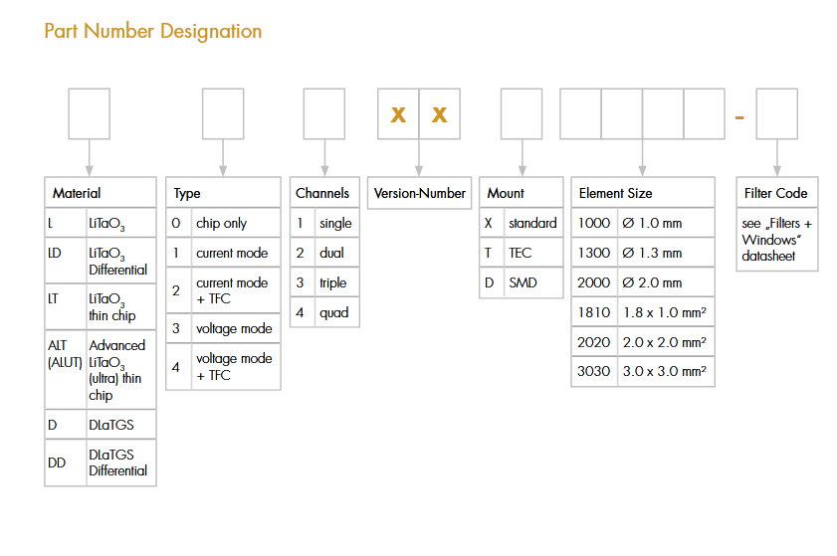Pick the dual channels option
837x556 pixels.
tap(323, 254)
